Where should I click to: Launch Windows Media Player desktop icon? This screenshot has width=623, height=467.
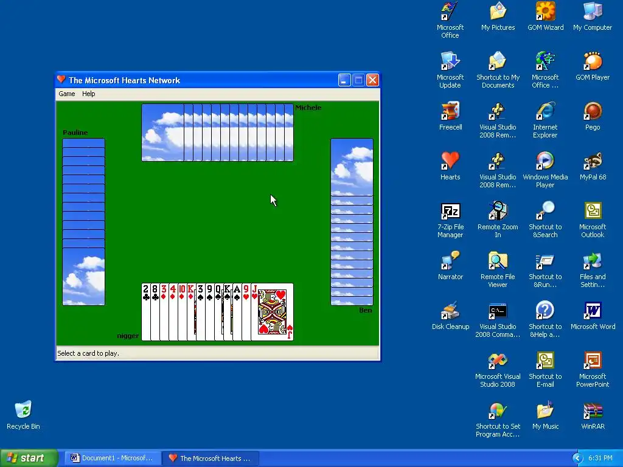(x=545, y=170)
